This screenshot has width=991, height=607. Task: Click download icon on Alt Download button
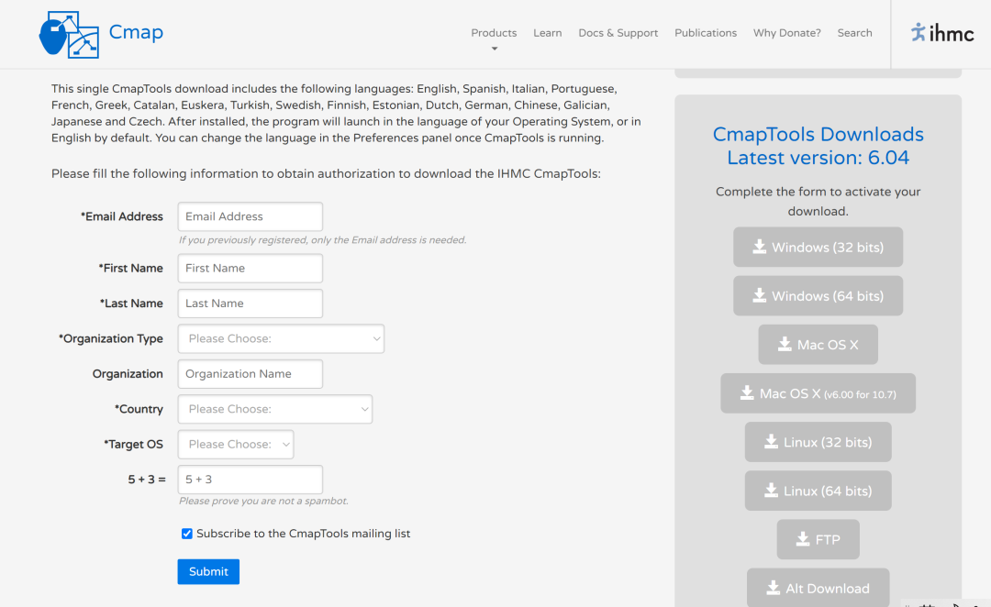[x=773, y=588]
